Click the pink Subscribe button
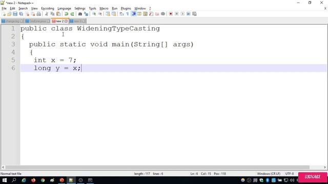Viewport: 328px width, 184px height. [x=313, y=177]
